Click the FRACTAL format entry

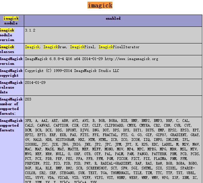(x=110, y=135)
